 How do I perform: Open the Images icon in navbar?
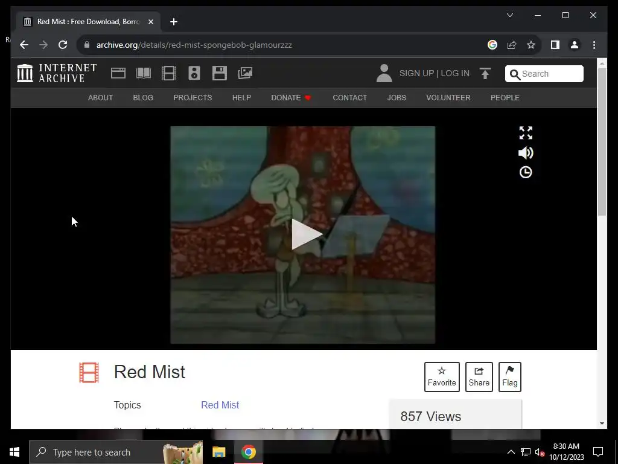tap(245, 73)
